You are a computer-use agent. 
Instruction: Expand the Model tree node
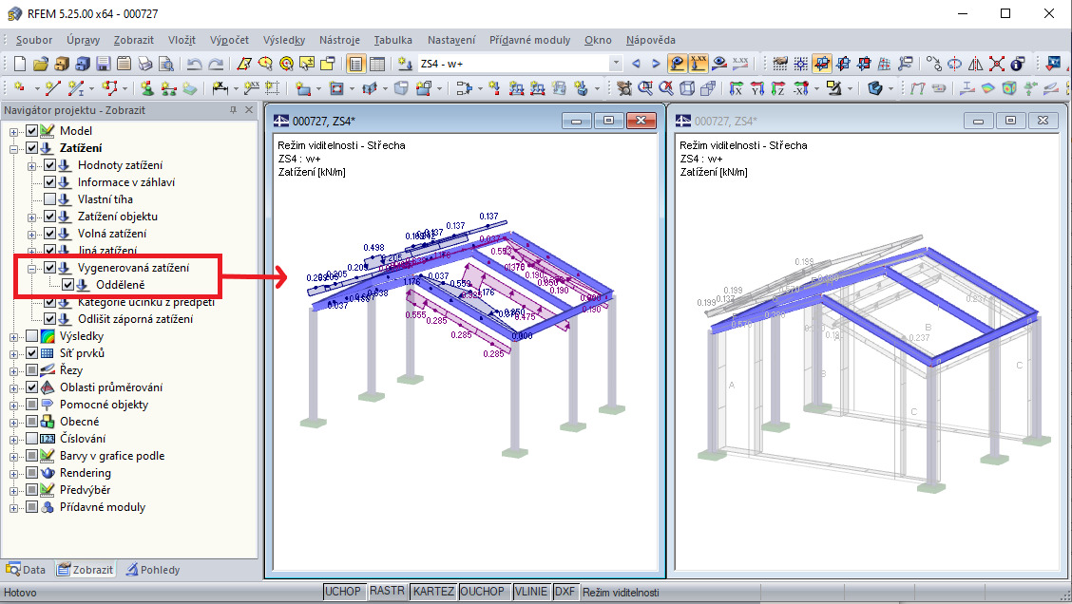click(13, 131)
